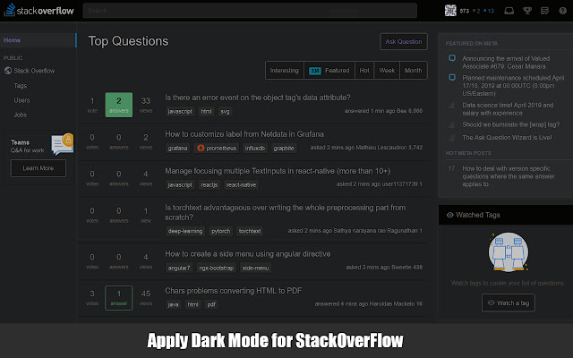Click the Teams chat lock illustration
This screenshot has width=573, height=358.
62,141
